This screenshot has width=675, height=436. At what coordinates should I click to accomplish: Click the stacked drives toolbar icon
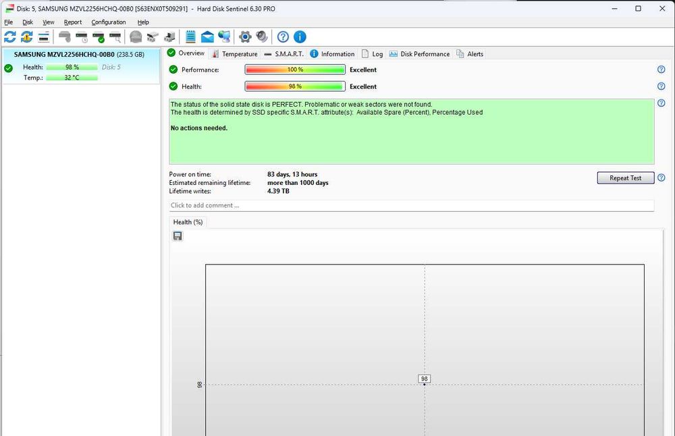[x=153, y=37]
